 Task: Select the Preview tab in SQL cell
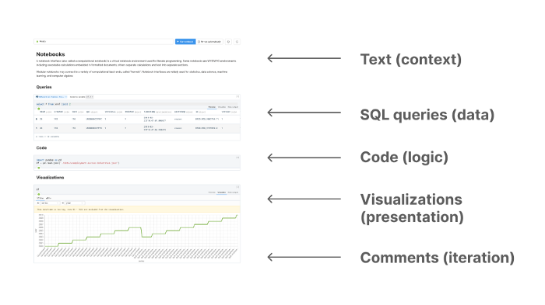point(212,107)
